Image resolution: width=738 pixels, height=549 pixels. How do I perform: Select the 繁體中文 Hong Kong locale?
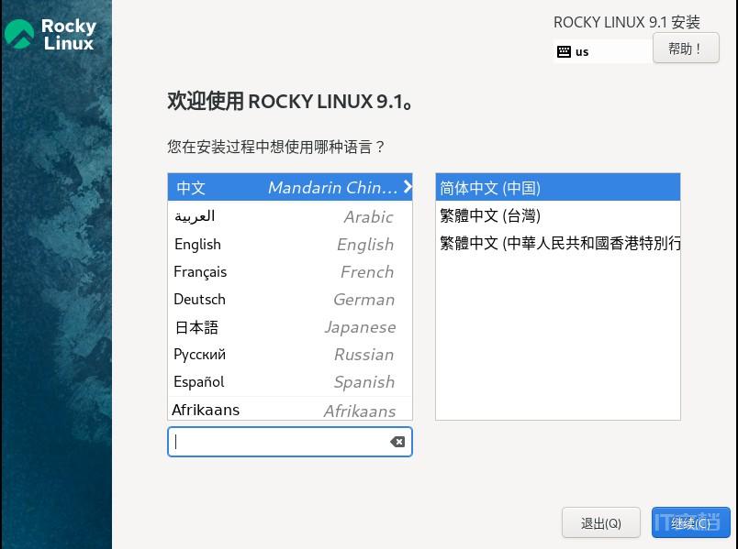[x=558, y=243]
